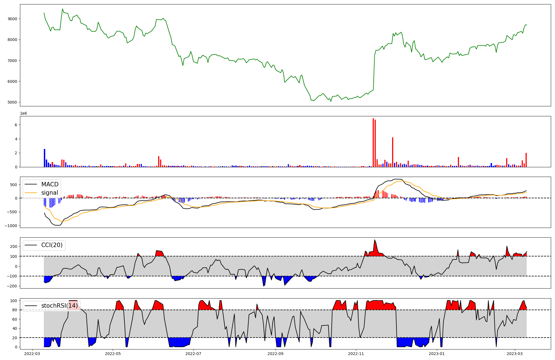The width and height of the screenshot is (555, 360).
Task: Click the 2022-11 x-axis date label
Action: pos(356,354)
